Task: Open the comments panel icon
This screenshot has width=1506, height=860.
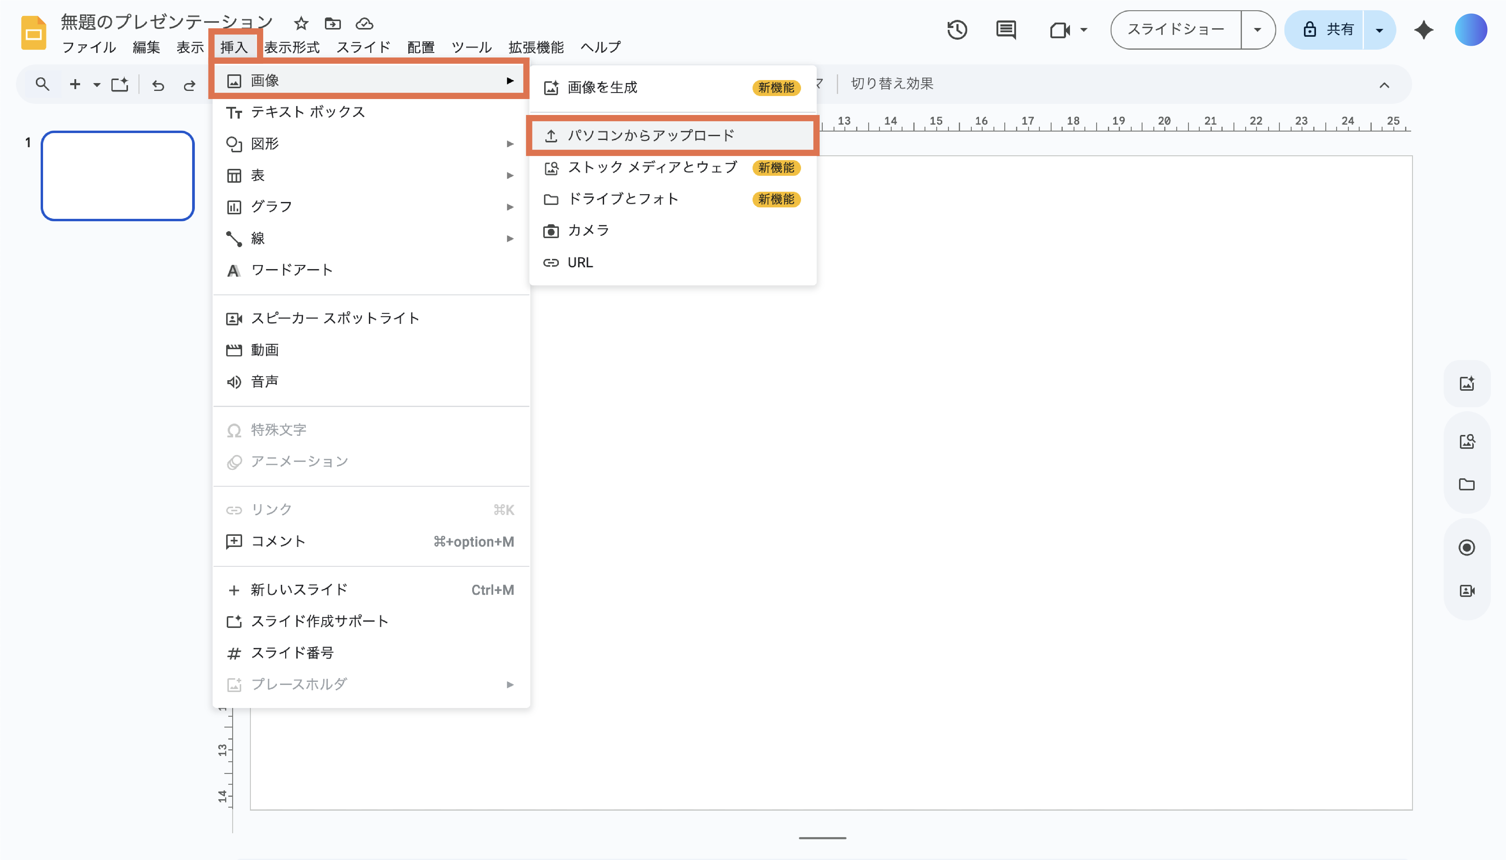Action: 1006,29
